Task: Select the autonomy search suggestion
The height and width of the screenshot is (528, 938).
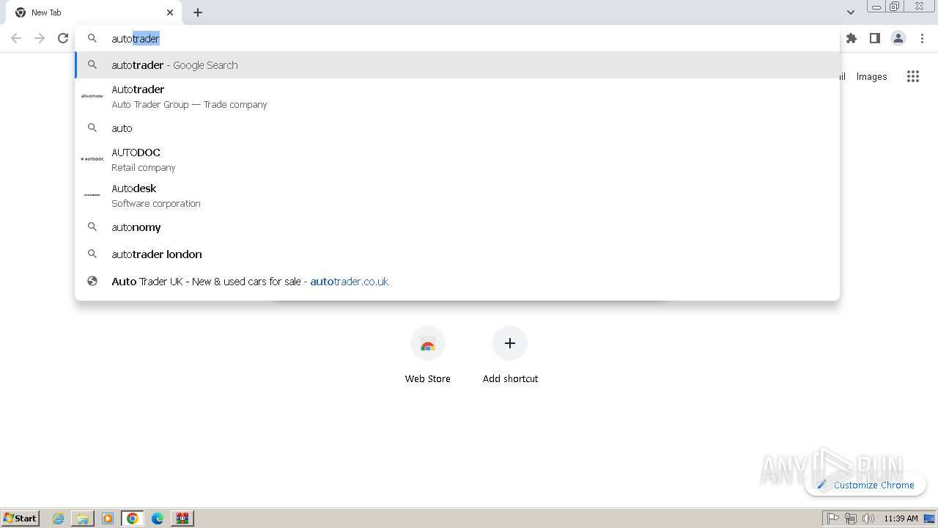Action: coord(457,227)
